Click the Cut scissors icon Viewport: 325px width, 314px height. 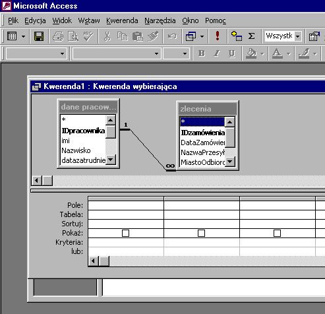tap(107, 36)
